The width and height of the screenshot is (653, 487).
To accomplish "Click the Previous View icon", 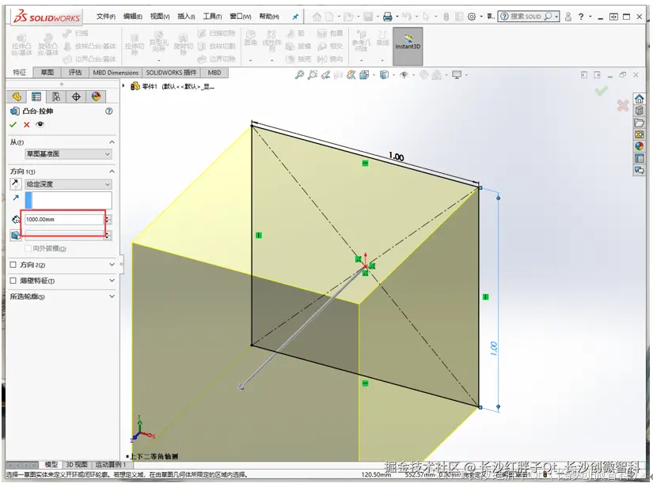I will [325, 75].
